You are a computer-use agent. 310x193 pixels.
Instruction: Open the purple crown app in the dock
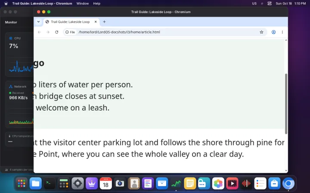click(92, 184)
